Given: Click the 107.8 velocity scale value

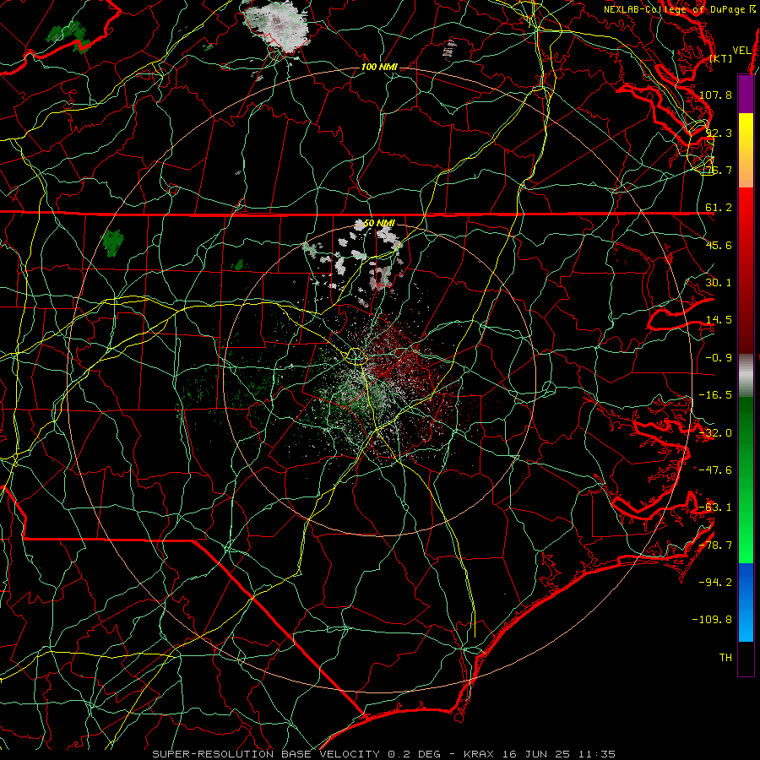Looking at the screenshot, I should tap(715, 95).
